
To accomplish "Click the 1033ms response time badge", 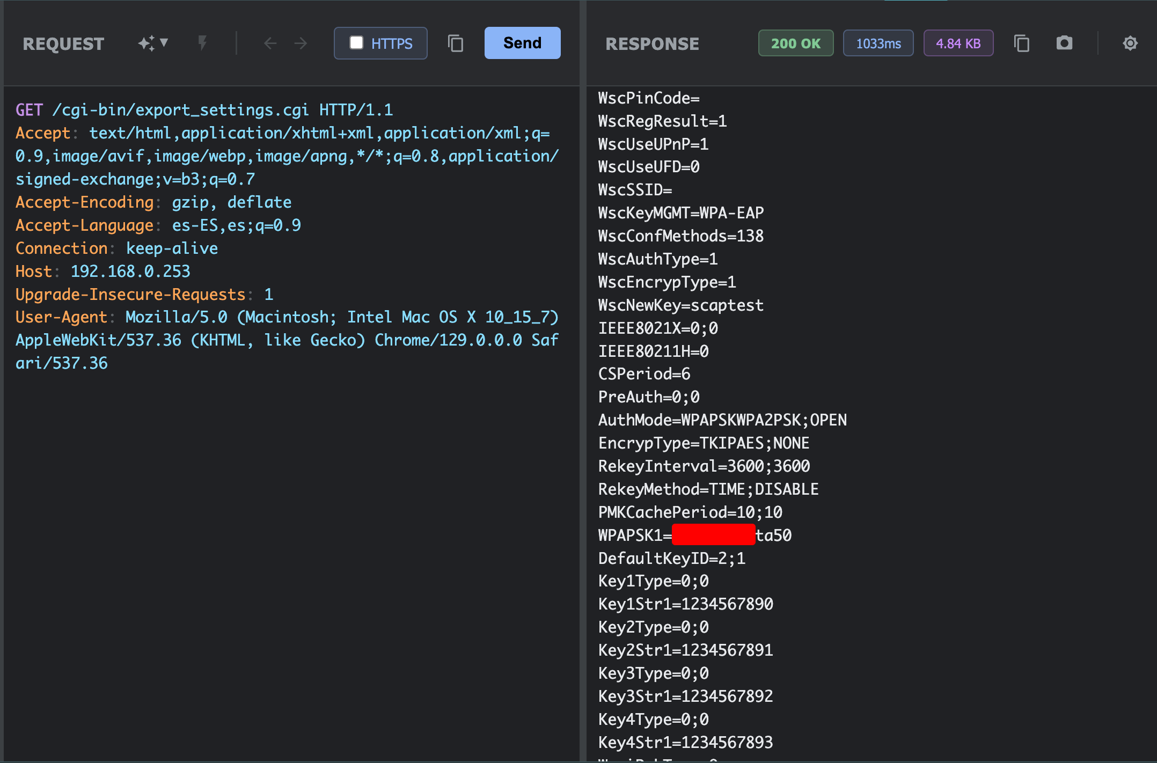I will click(x=878, y=43).
